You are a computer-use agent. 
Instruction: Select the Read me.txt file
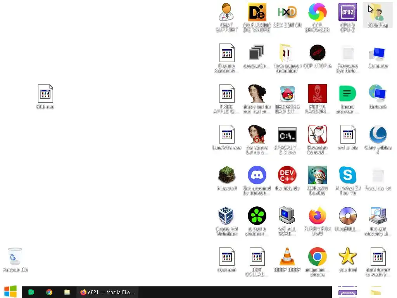[378, 176]
